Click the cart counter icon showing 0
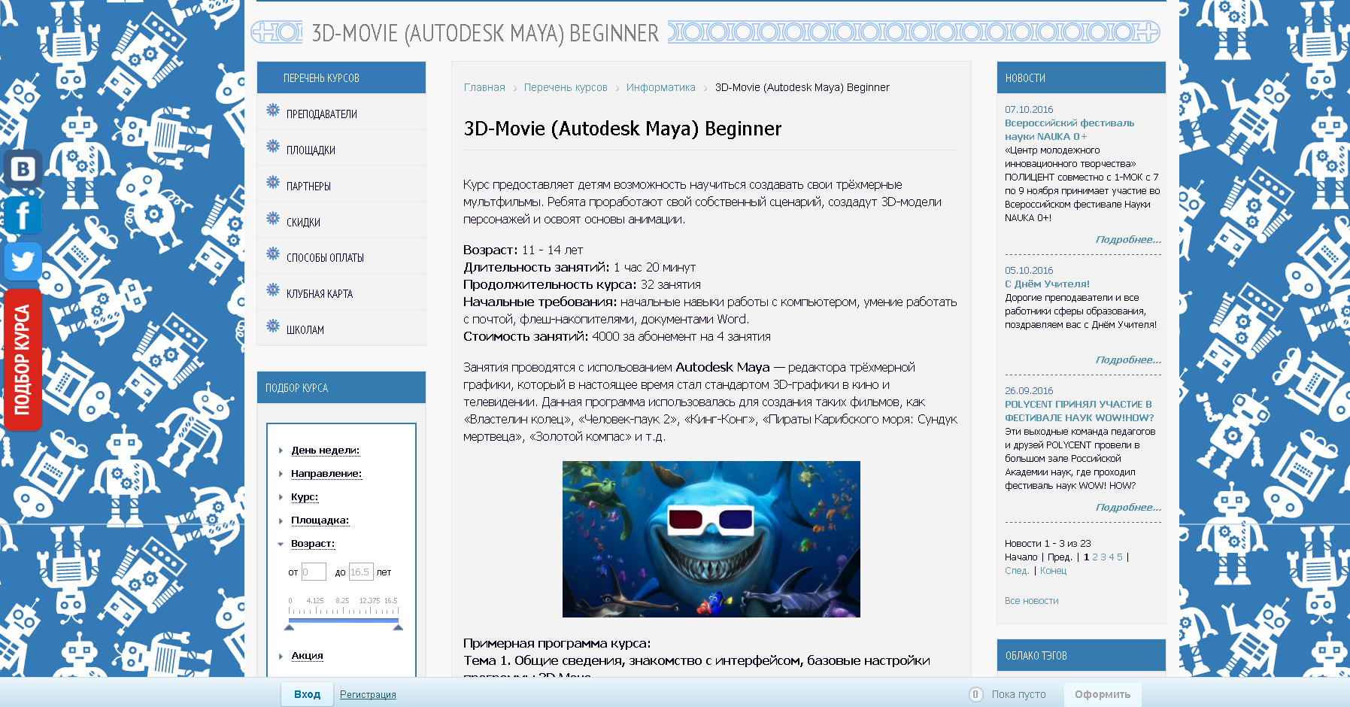 click(x=975, y=694)
